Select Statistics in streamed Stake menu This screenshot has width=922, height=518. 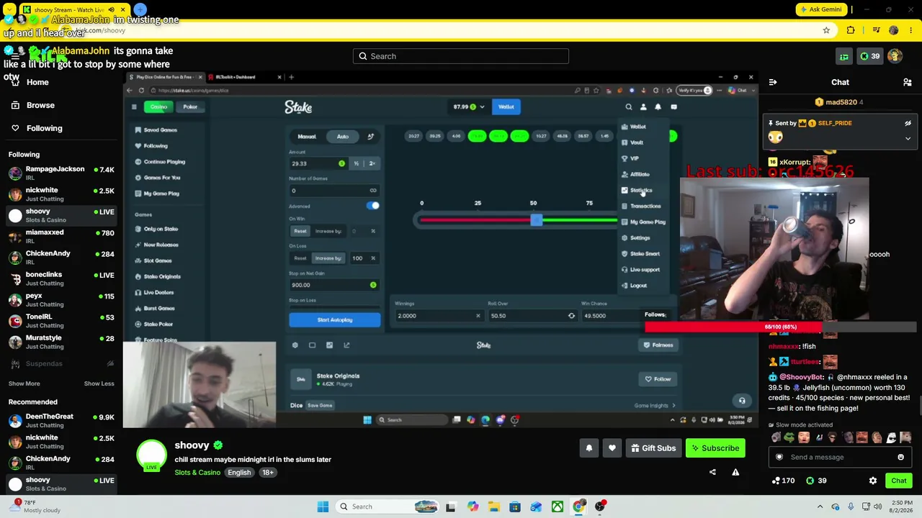pos(640,190)
